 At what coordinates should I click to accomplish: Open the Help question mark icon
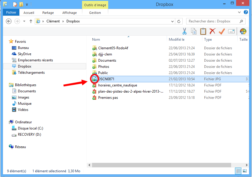click(246, 12)
